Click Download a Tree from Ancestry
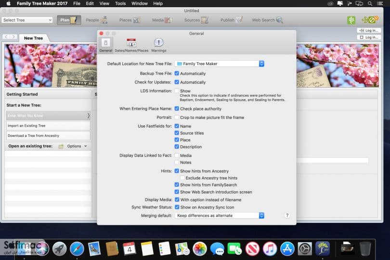 [48, 136]
